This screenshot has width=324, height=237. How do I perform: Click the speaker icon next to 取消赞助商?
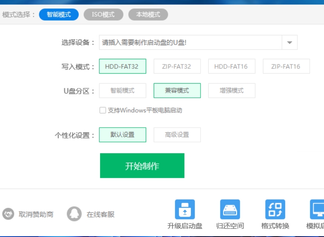click(x=8, y=214)
